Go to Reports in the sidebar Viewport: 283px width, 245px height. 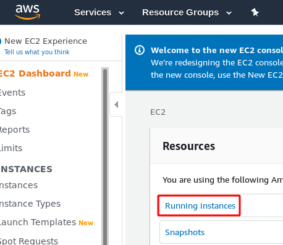(x=15, y=130)
